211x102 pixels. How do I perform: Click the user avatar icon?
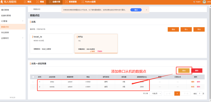[x=204, y=2]
